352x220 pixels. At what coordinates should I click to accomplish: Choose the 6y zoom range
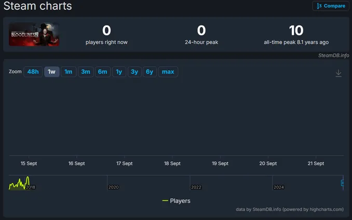(150, 72)
